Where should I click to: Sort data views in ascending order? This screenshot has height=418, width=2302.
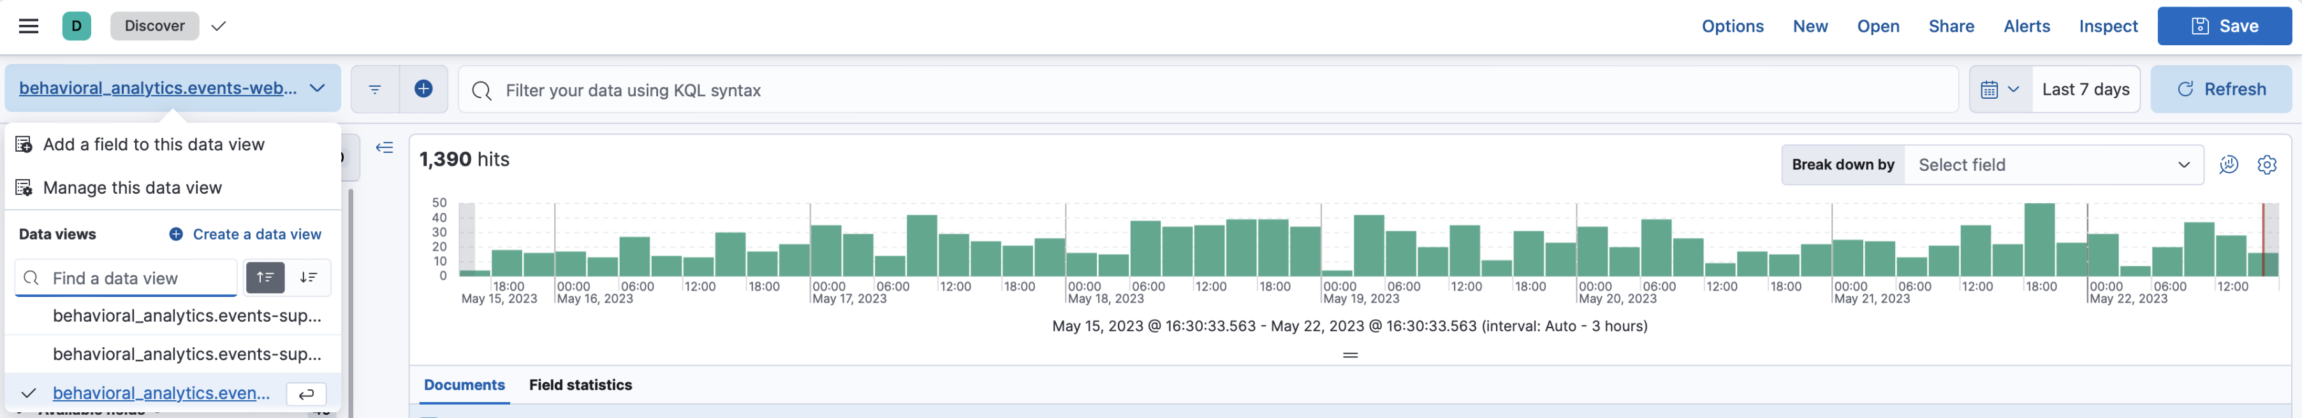pyautogui.click(x=265, y=278)
